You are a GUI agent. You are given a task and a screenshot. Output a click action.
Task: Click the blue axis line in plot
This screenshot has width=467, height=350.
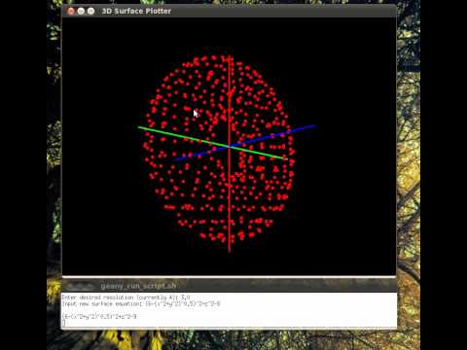tap(245, 143)
